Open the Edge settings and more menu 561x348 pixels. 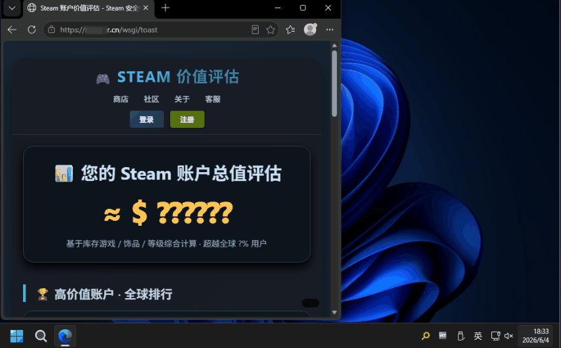pyautogui.click(x=330, y=30)
